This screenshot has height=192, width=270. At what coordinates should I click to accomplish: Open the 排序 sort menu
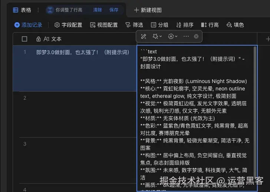click(185, 25)
